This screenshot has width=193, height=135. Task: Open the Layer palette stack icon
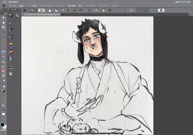[x=11, y=74]
